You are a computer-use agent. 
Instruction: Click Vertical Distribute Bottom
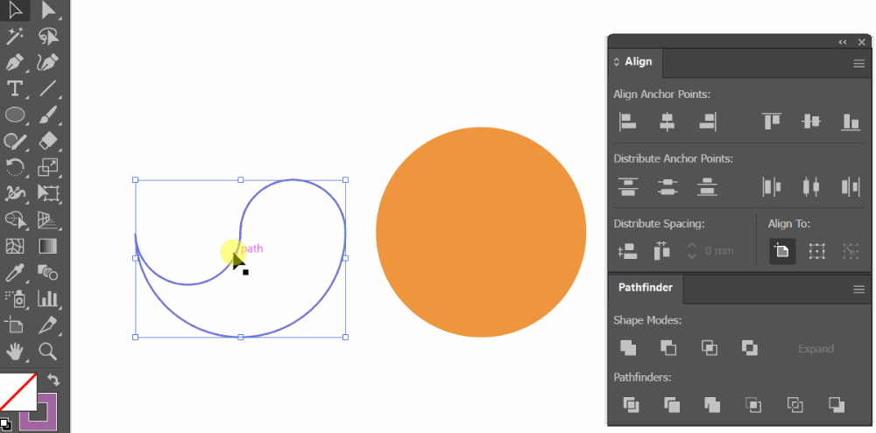pos(707,186)
